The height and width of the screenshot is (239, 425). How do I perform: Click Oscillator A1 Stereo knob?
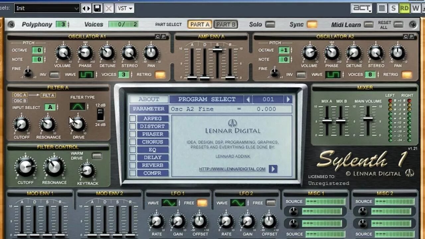click(129, 52)
